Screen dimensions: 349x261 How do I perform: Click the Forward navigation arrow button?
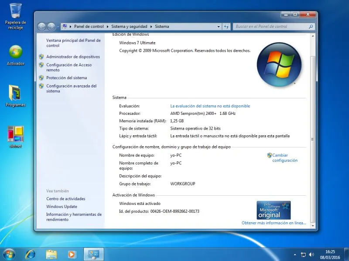click(51, 27)
